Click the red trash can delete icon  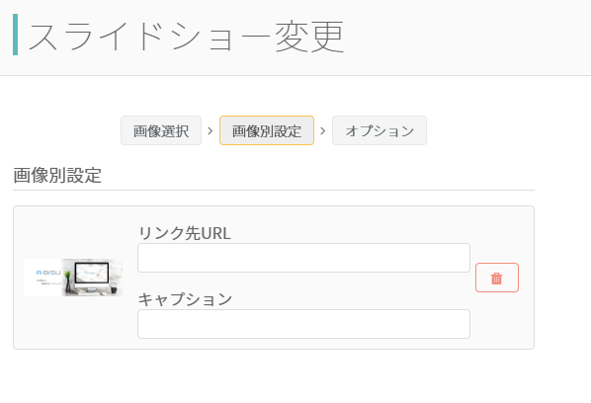coord(496,279)
